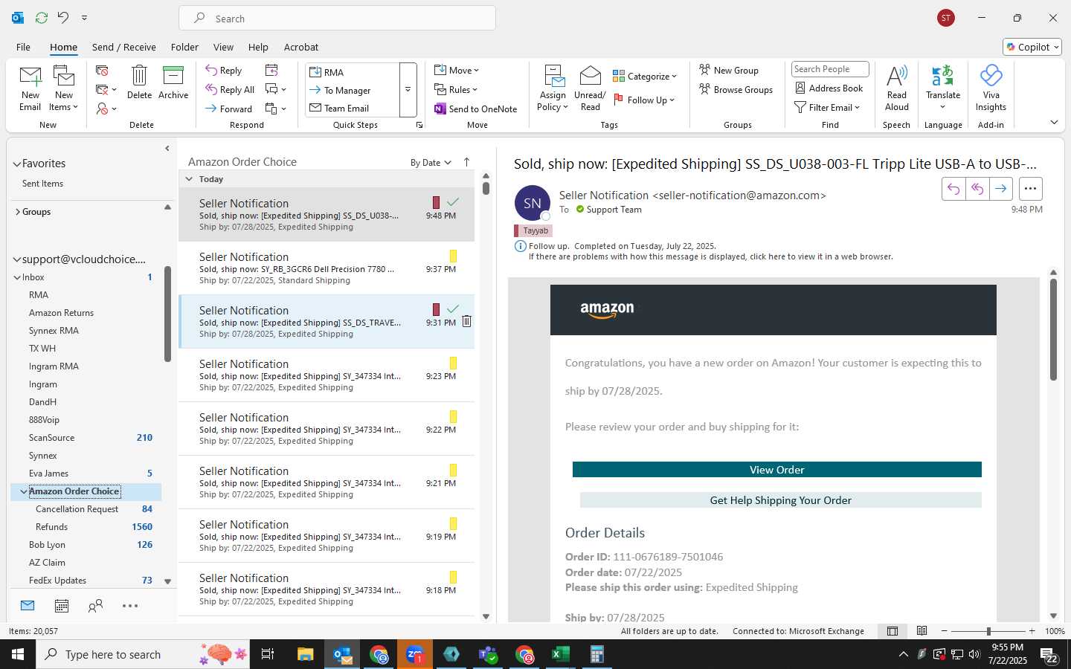This screenshot has width=1071, height=669.
Task: Open the Translate tool
Action: pos(943,88)
